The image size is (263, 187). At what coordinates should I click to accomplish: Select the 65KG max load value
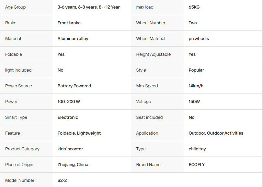coord(194,7)
